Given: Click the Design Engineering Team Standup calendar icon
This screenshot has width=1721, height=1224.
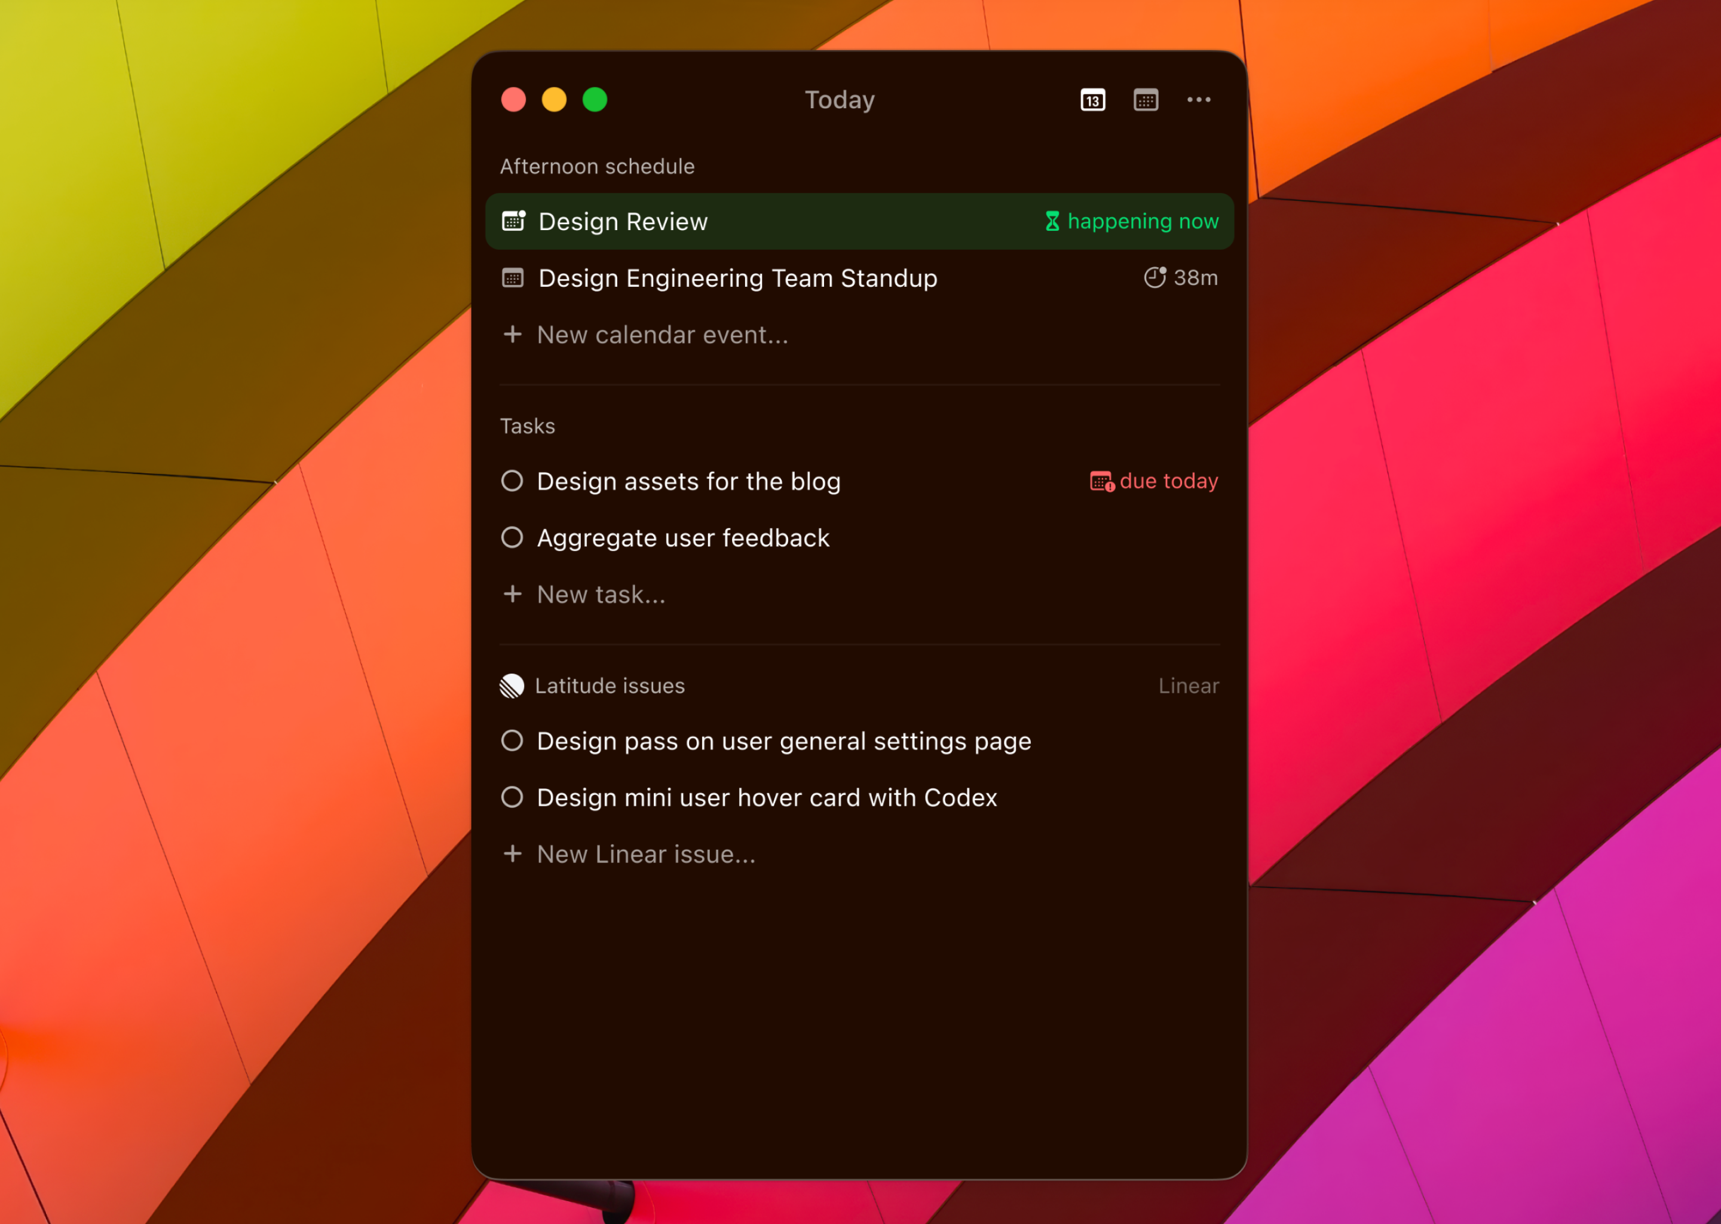Looking at the screenshot, I should [x=512, y=277].
